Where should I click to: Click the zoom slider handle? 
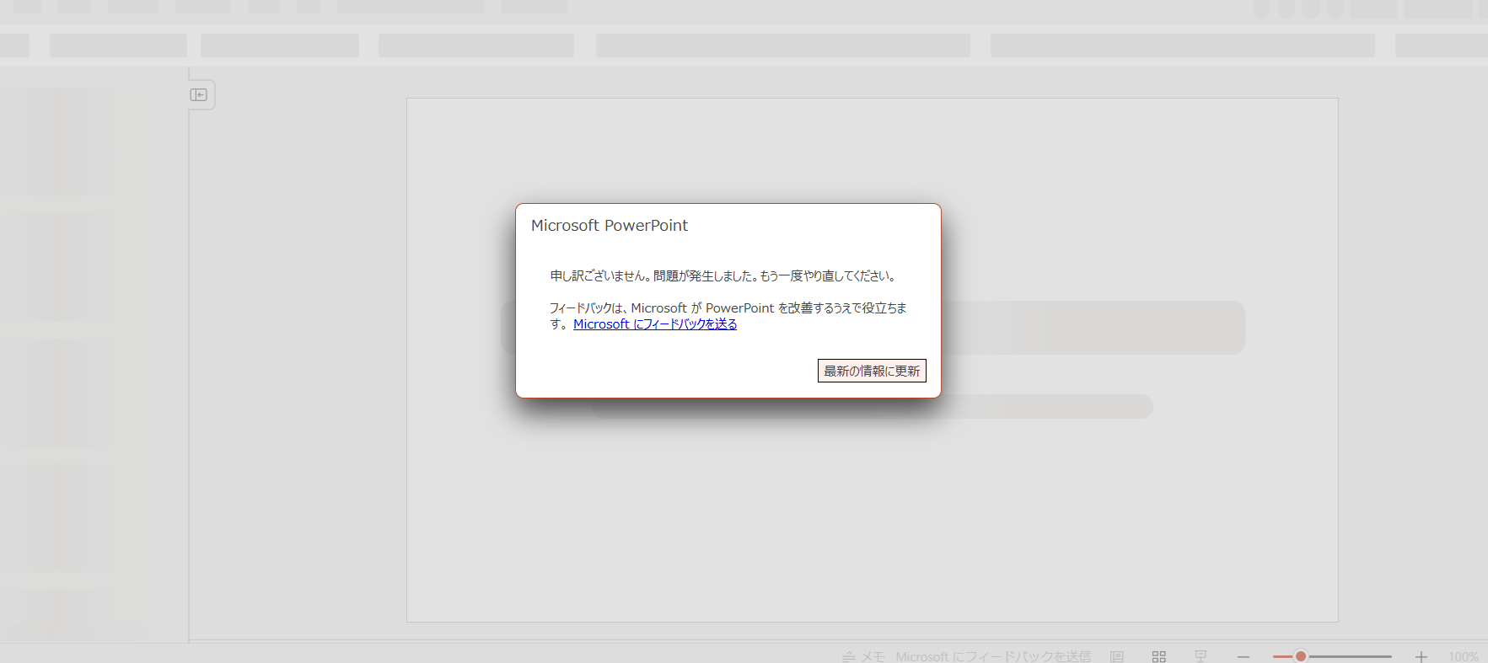(1301, 656)
